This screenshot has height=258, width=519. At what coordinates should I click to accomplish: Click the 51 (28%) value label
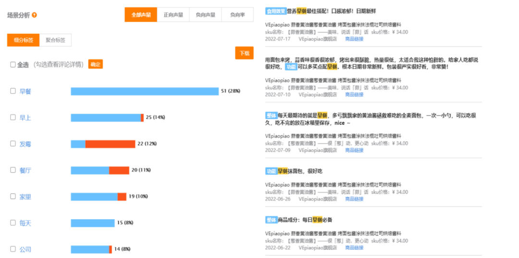(230, 91)
